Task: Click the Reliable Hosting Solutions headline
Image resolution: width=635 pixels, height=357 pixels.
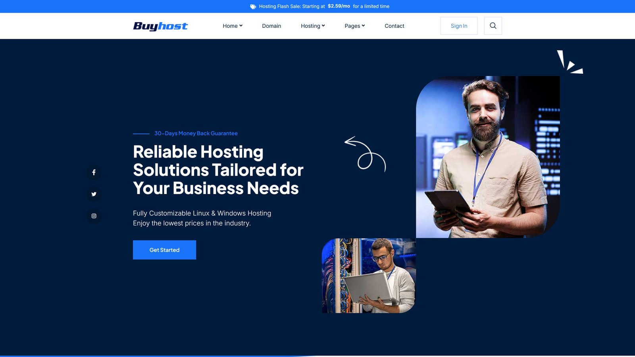Action: tap(218, 170)
